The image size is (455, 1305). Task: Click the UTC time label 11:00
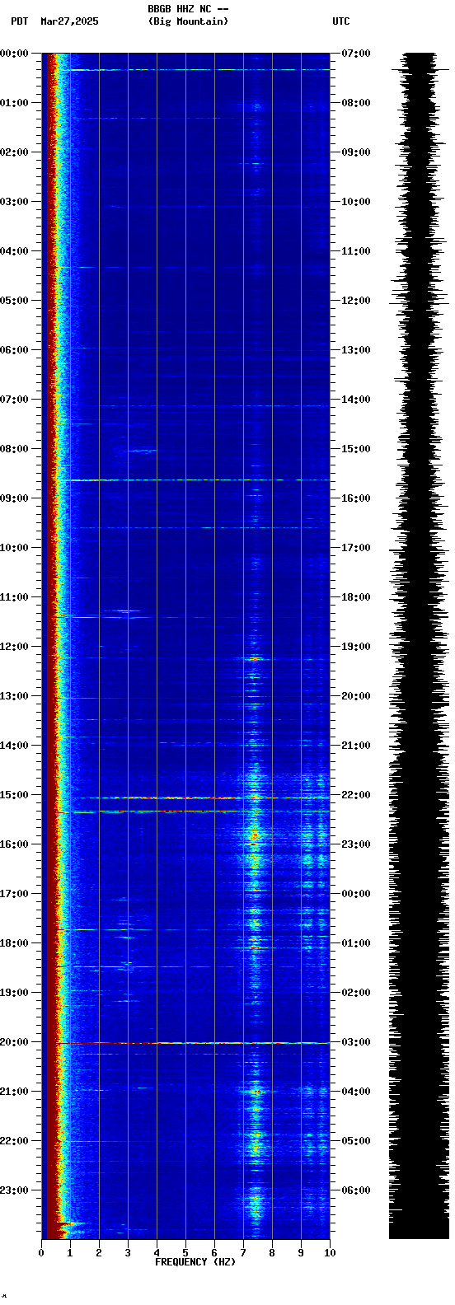[x=356, y=251]
